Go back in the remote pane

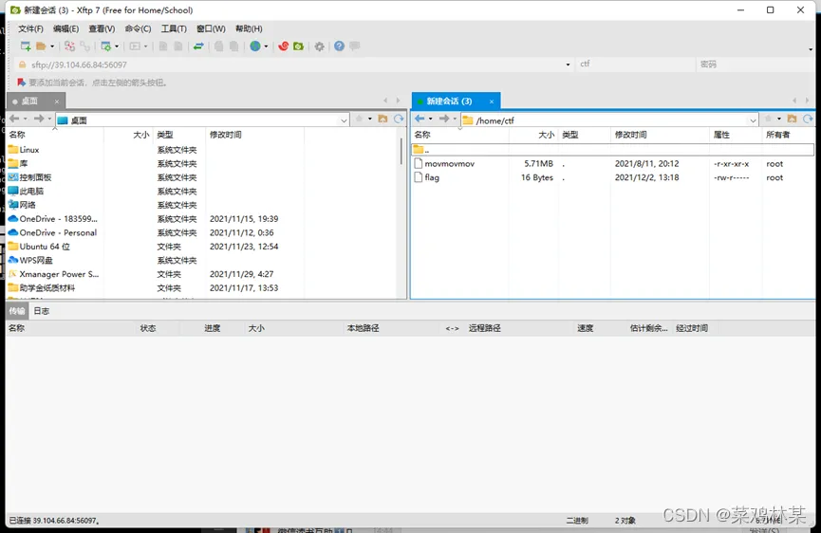point(420,119)
